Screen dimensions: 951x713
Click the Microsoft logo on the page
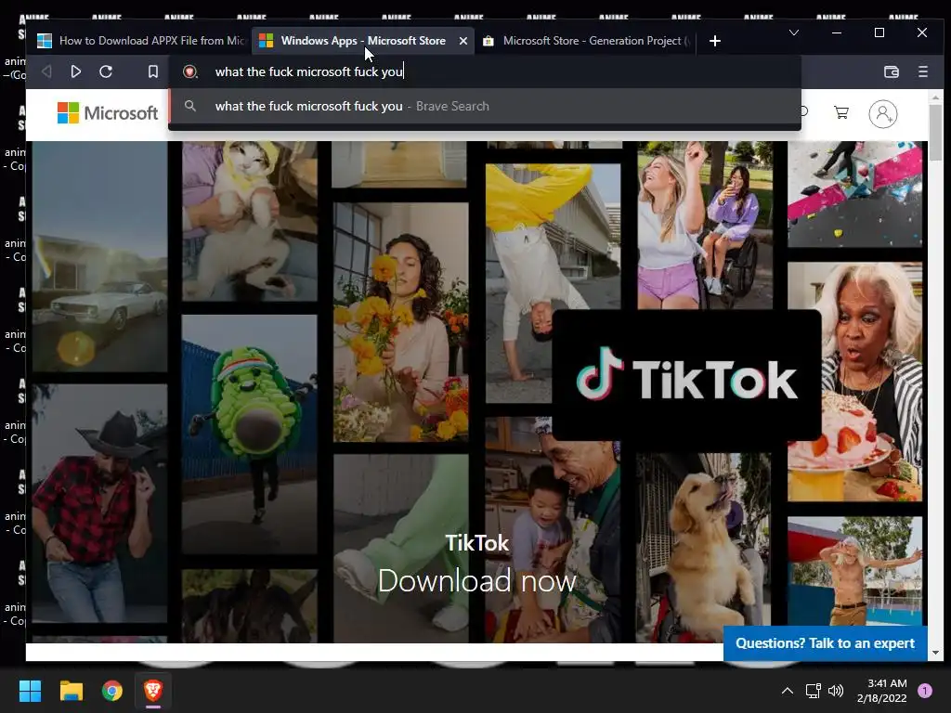pyautogui.click(x=108, y=112)
